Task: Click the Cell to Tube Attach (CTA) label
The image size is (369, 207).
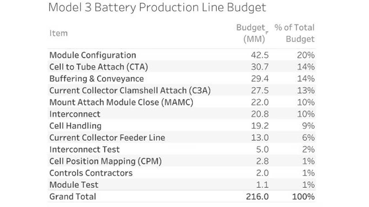Action: coord(99,67)
